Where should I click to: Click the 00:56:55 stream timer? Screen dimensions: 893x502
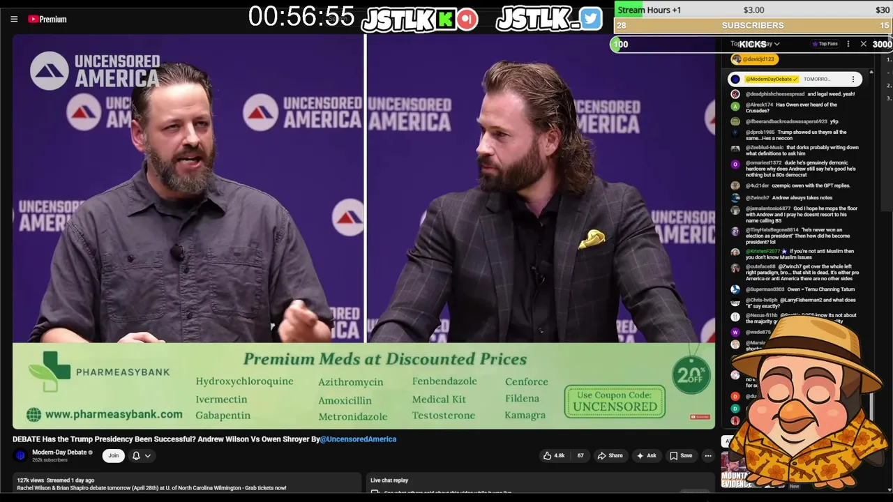301,17
